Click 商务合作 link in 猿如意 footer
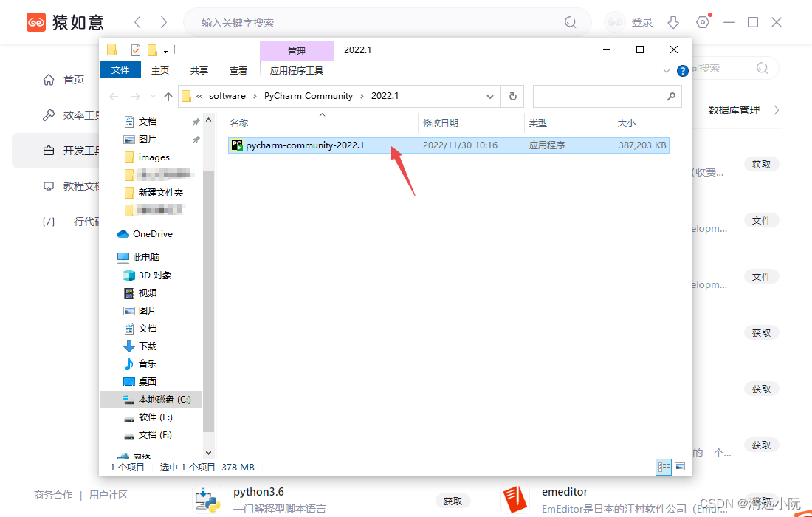Image resolution: width=812 pixels, height=517 pixels. [53, 496]
